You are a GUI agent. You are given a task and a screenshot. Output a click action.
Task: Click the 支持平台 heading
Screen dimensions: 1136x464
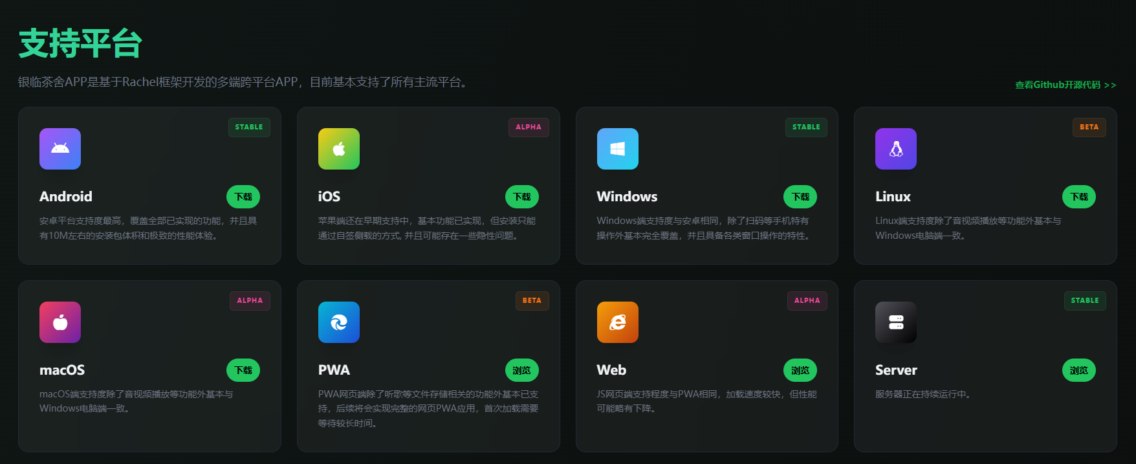pyautogui.click(x=80, y=44)
